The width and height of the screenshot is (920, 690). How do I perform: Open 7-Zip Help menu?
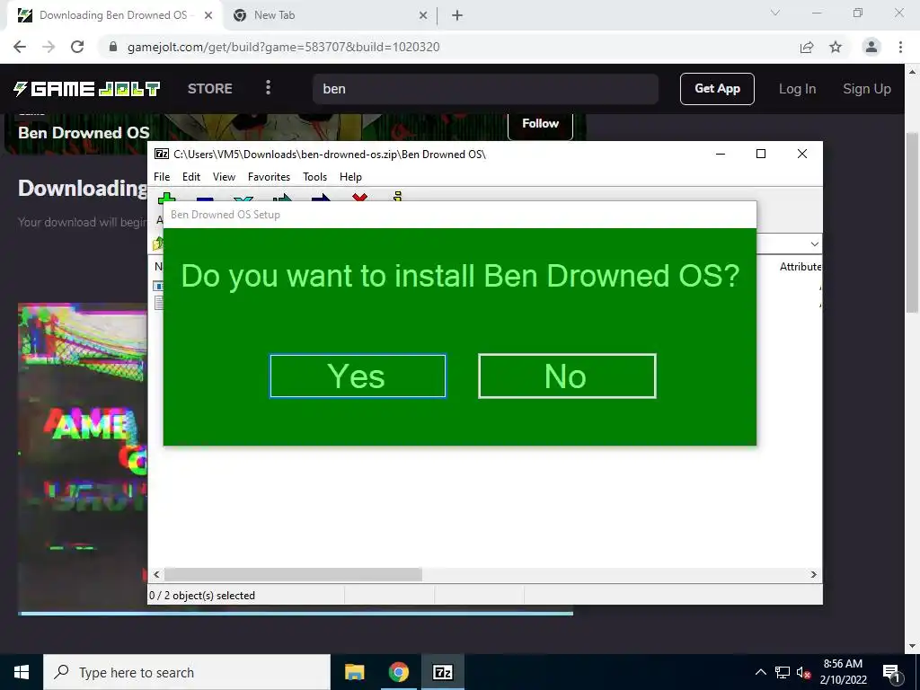pyautogui.click(x=350, y=177)
